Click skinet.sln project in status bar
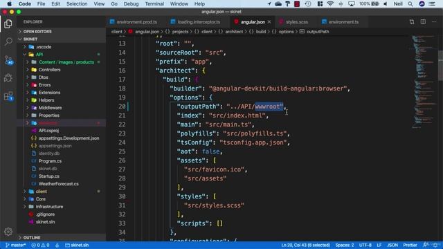This screenshot has height=249, width=443. click(77, 245)
